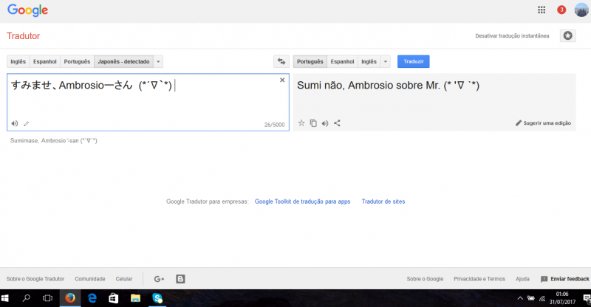Expand the target language dropdown arrow
The image size is (591, 307).
(x=385, y=61)
